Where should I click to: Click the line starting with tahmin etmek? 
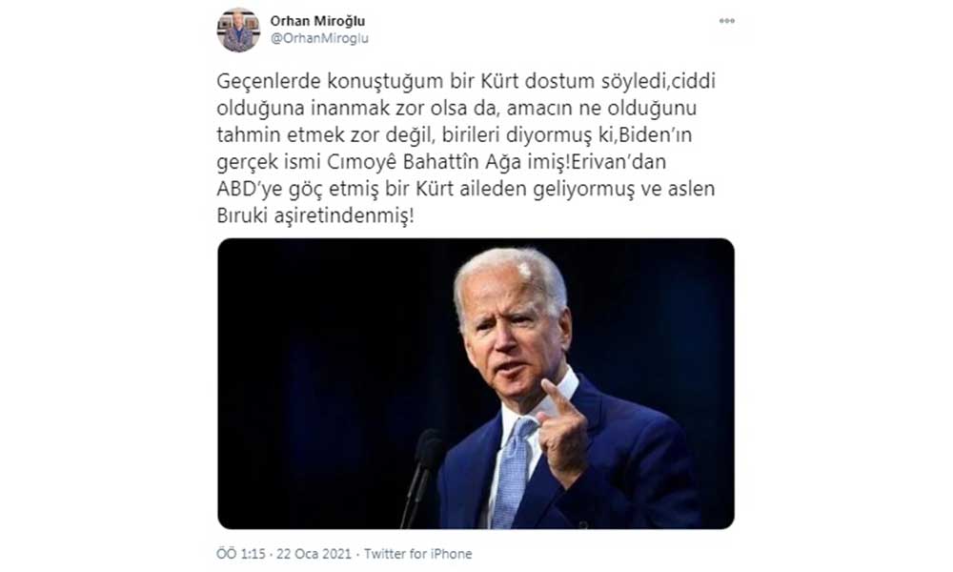click(x=454, y=134)
